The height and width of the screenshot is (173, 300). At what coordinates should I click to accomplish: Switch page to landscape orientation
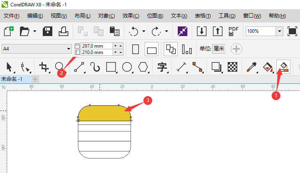152,49
